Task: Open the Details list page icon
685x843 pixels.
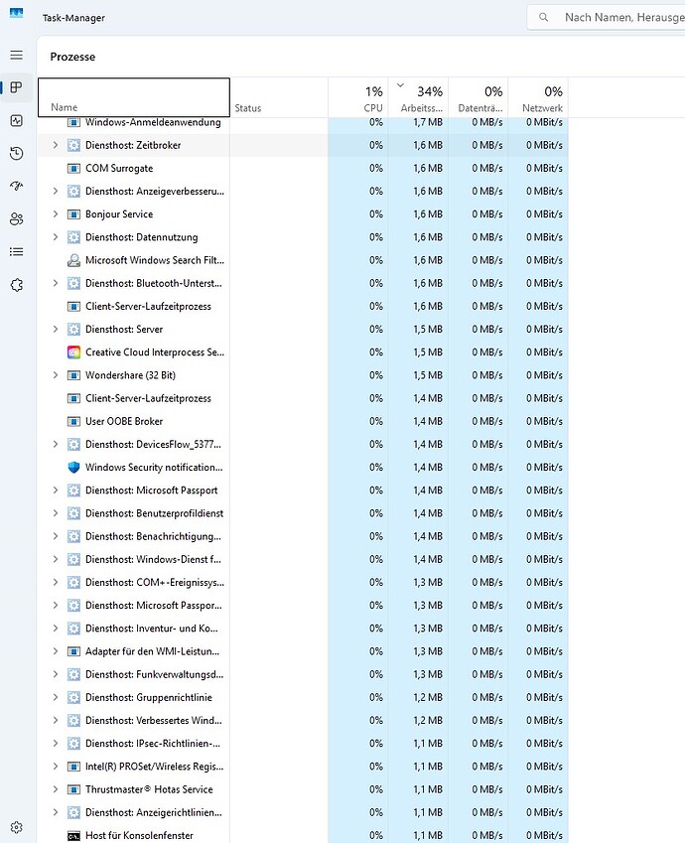Action: pyautogui.click(x=16, y=251)
